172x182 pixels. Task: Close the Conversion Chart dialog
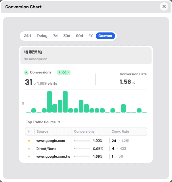(x=164, y=7)
